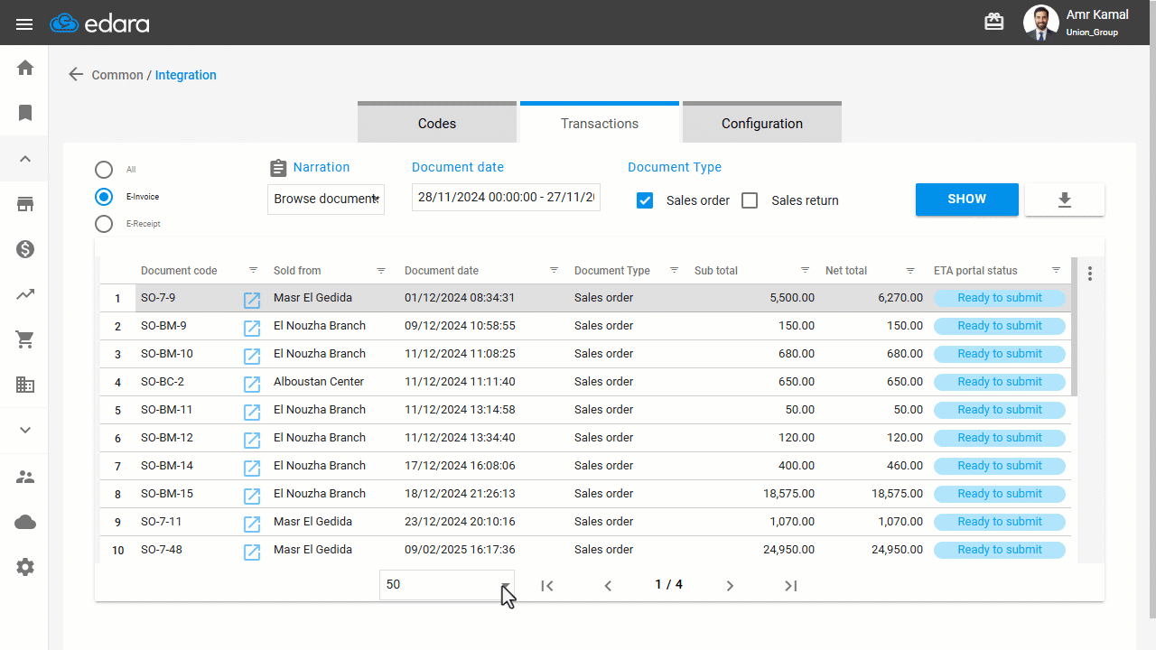Image resolution: width=1156 pixels, height=650 pixels.
Task: Open the building company icon in sidebar
Action: (x=25, y=385)
